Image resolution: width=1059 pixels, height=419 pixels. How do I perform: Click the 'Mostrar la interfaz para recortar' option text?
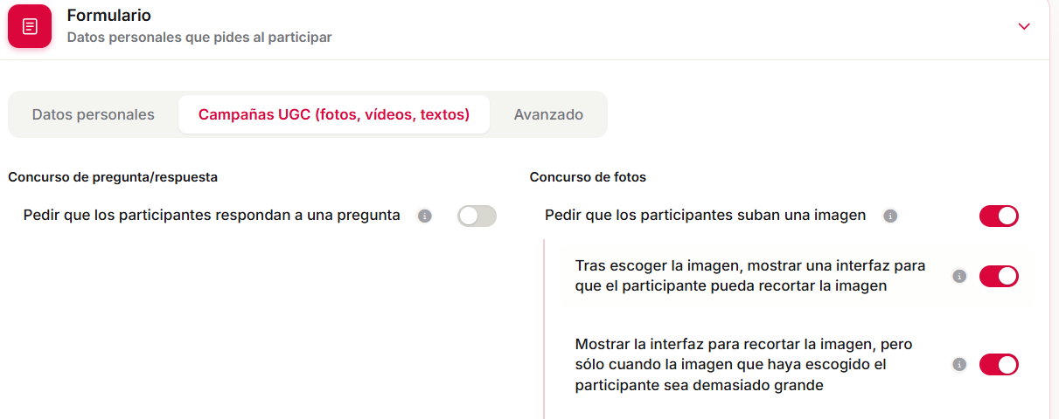click(x=744, y=364)
